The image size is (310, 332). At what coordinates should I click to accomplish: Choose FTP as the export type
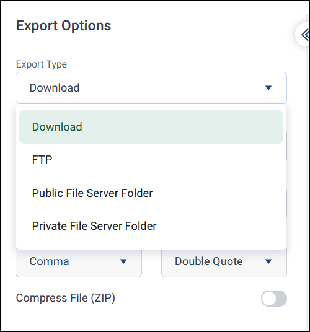[151, 160]
